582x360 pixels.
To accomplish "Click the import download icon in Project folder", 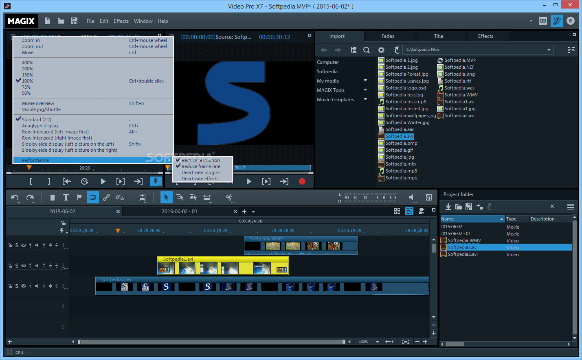I will point(448,207).
